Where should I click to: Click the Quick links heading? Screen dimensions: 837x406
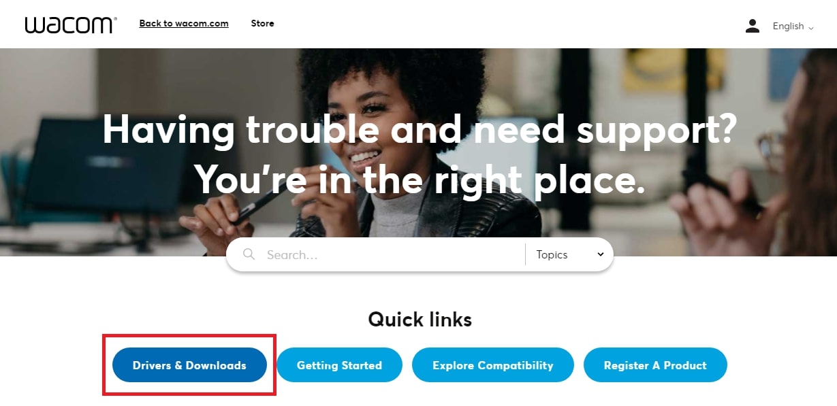pyautogui.click(x=420, y=319)
